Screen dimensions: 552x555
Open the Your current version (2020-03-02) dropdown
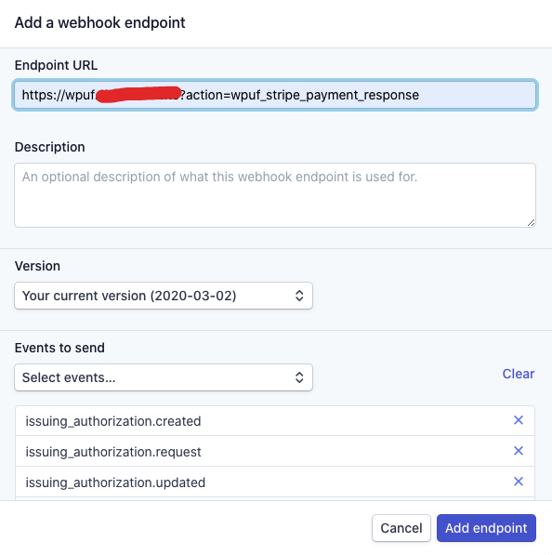[x=164, y=296]
